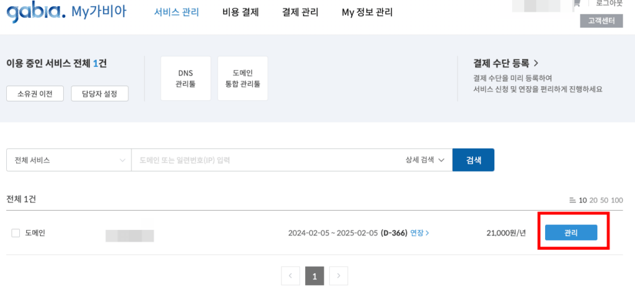635x290 pixels.
Task: Click the list view icon beside 10
Action: pos(572,200)
